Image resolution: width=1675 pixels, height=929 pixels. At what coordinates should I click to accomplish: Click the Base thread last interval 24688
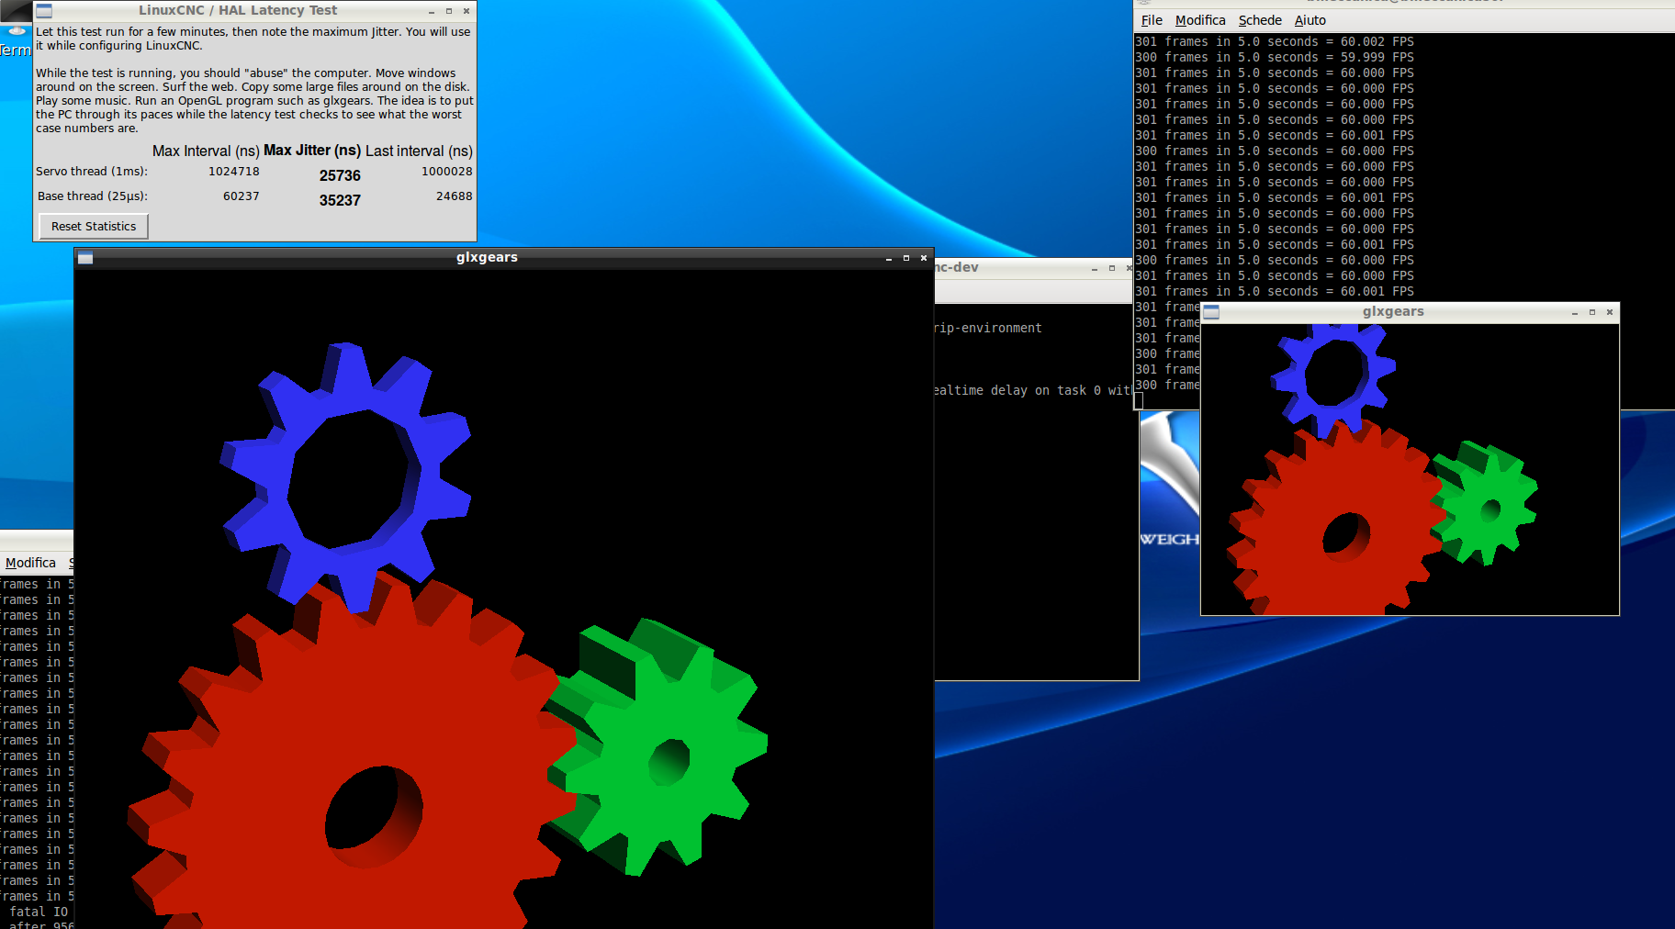coord(455,196)
